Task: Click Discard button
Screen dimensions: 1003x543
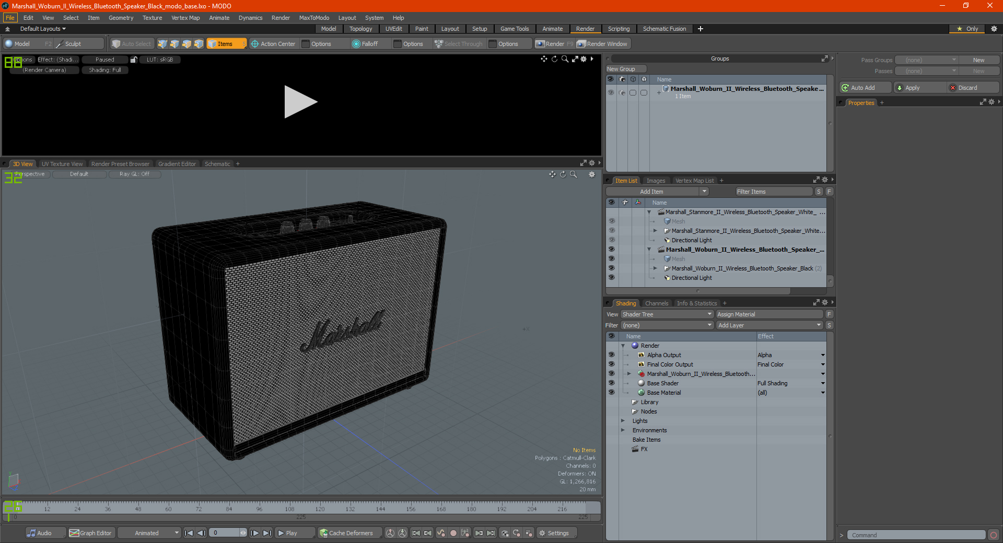Action: point(973,88)
